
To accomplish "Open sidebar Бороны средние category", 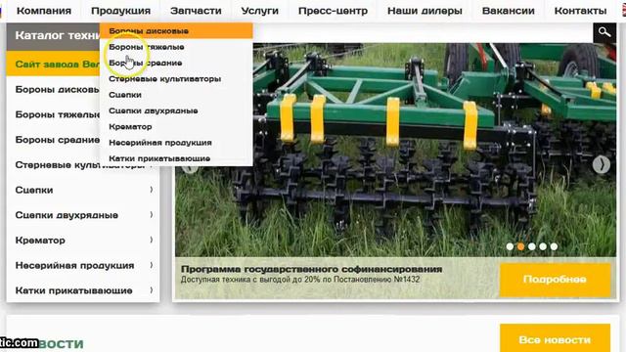I will 58,140.
